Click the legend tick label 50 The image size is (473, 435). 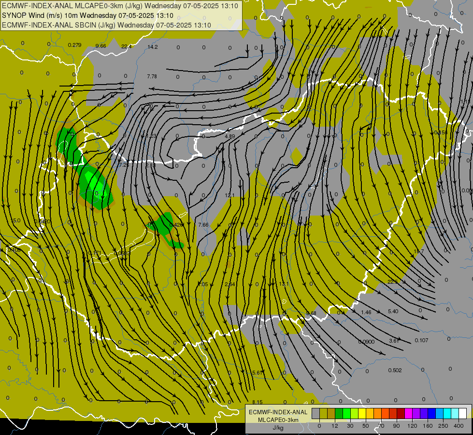pos(366,426)
